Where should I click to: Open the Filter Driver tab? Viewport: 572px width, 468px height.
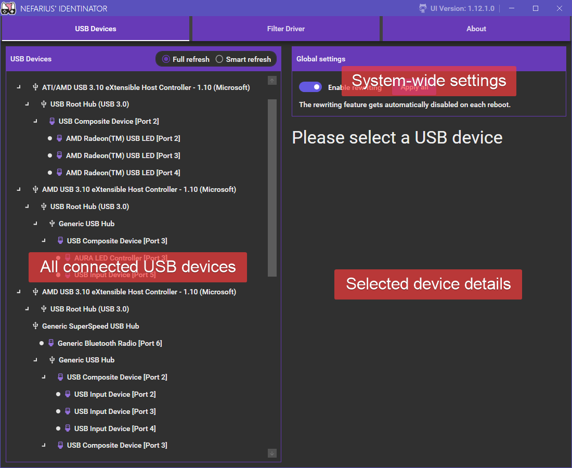coord(286,29)
